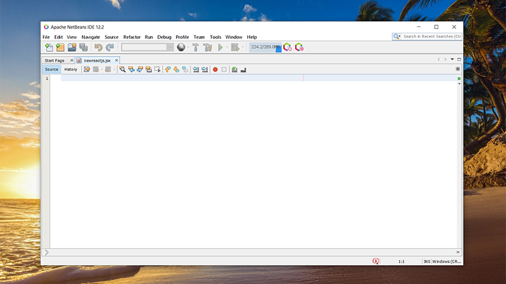Open the Window menu

pos(233,37)
